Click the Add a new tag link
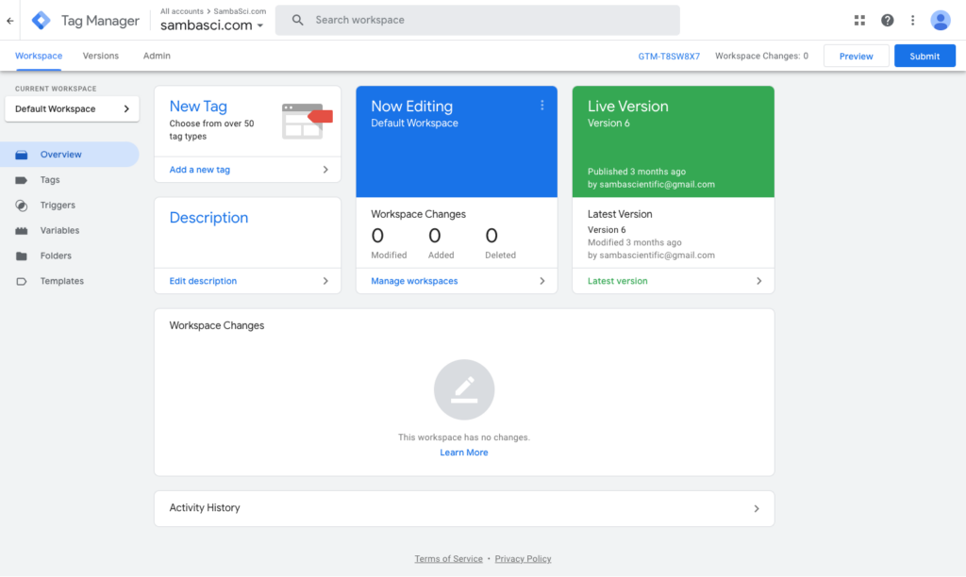 tap(200, 170)
